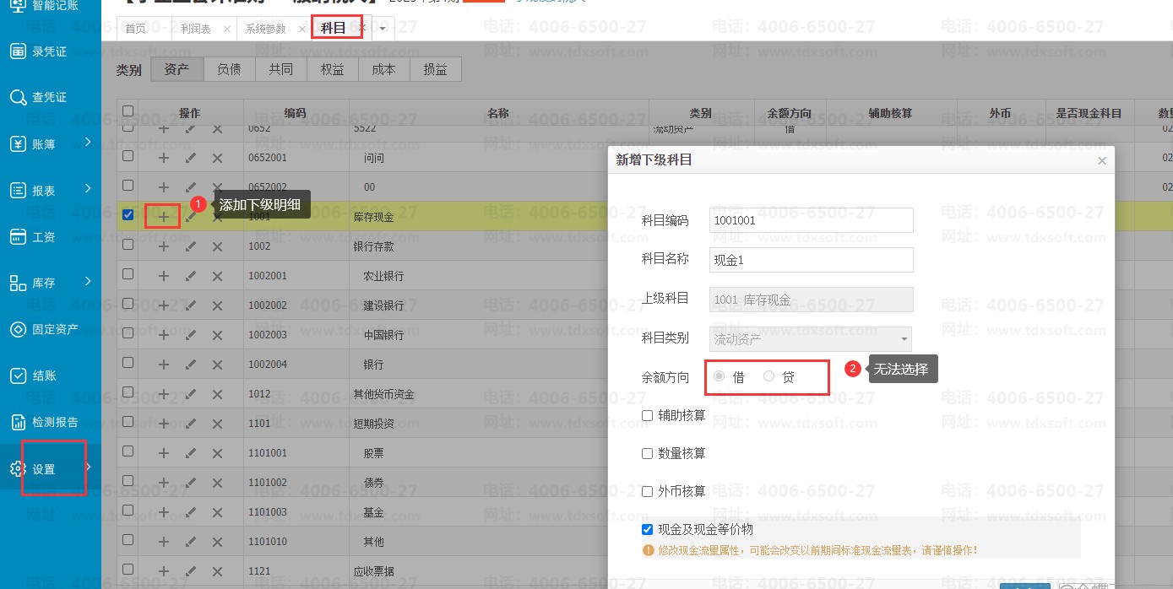Select the 负债 category button
The width and height of the screenshot is (1173, 589).
click(x=229, y=69)
